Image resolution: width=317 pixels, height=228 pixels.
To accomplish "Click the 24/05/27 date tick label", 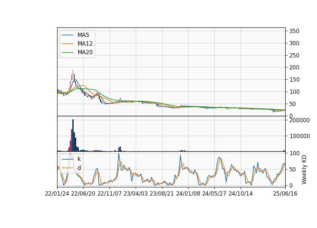I will tap(214, 194).
